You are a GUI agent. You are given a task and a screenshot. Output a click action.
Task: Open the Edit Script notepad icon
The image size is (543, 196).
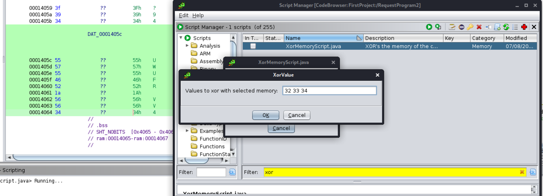(x=452, y=27)
